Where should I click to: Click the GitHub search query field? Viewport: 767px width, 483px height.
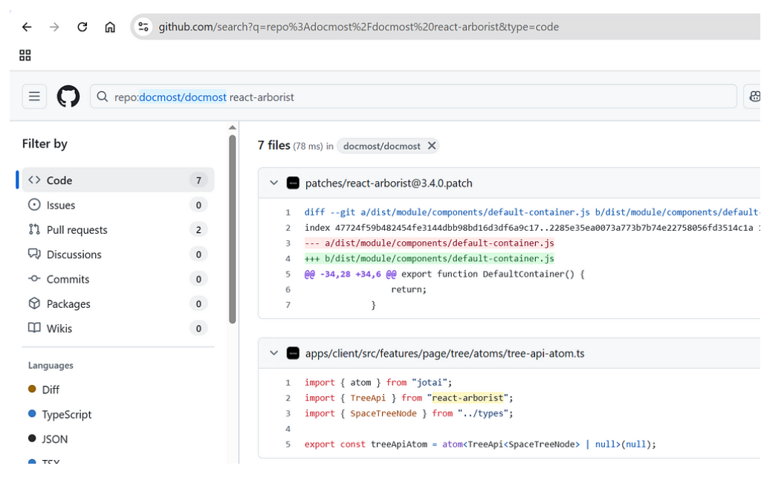(413, 96)
